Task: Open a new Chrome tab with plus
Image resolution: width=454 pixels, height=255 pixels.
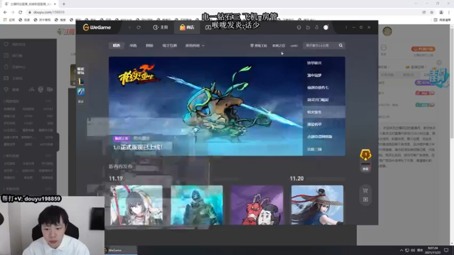Action: tap(64, 4)
